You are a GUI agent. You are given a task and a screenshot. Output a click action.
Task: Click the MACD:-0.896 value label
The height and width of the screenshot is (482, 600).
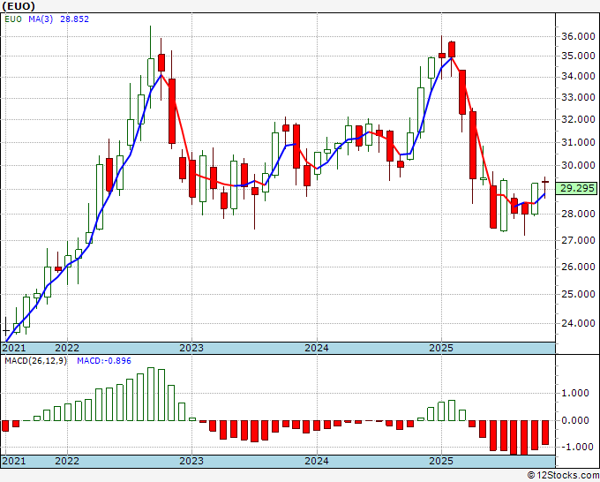(104, 361)
